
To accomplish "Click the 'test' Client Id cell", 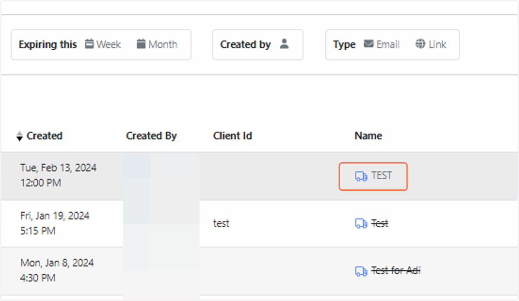I will (x=221, y=223).
